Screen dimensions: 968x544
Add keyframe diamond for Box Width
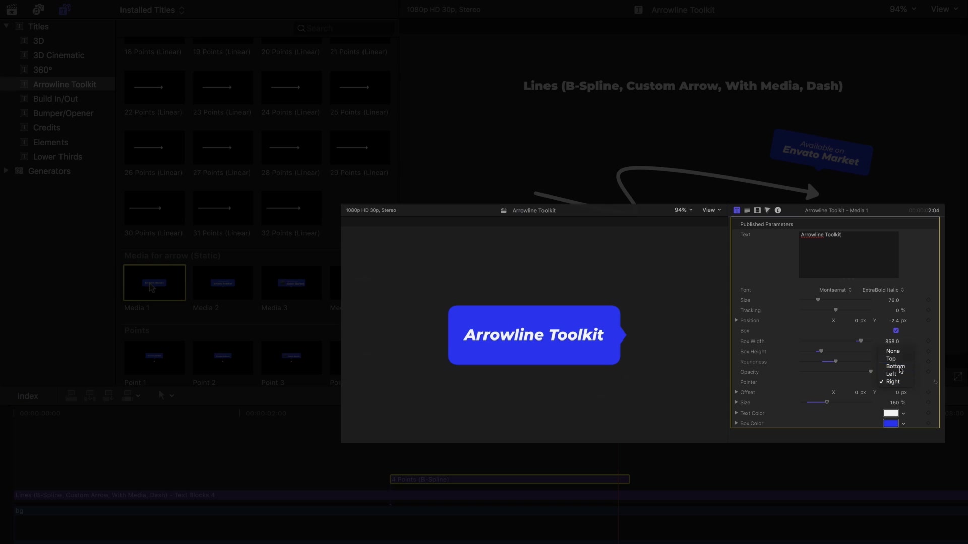(928, 341)
